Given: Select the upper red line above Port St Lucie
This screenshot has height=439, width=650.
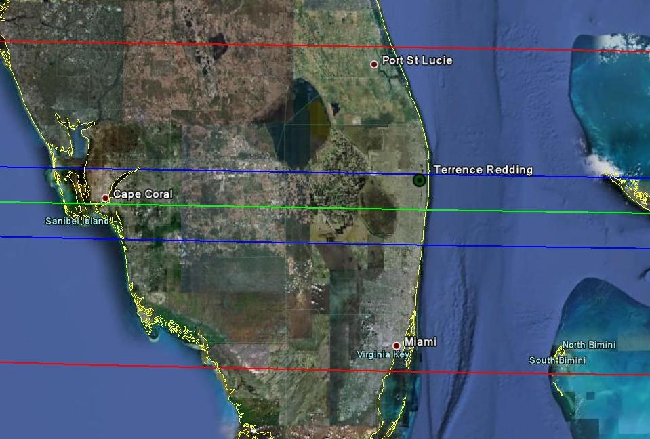Looking at the screenshot, I should [203, 44].
